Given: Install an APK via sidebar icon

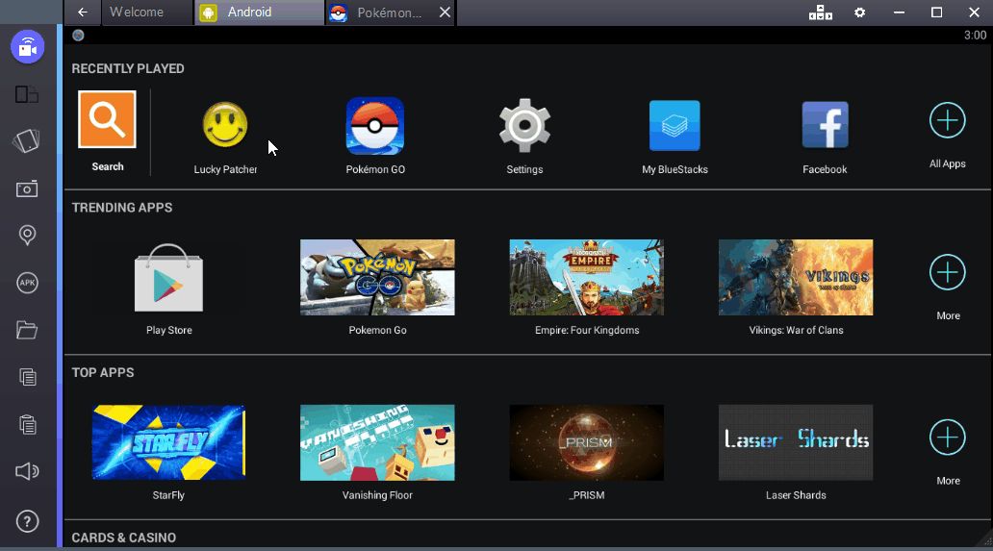Looking at the screenshot, I should (27, 283).
